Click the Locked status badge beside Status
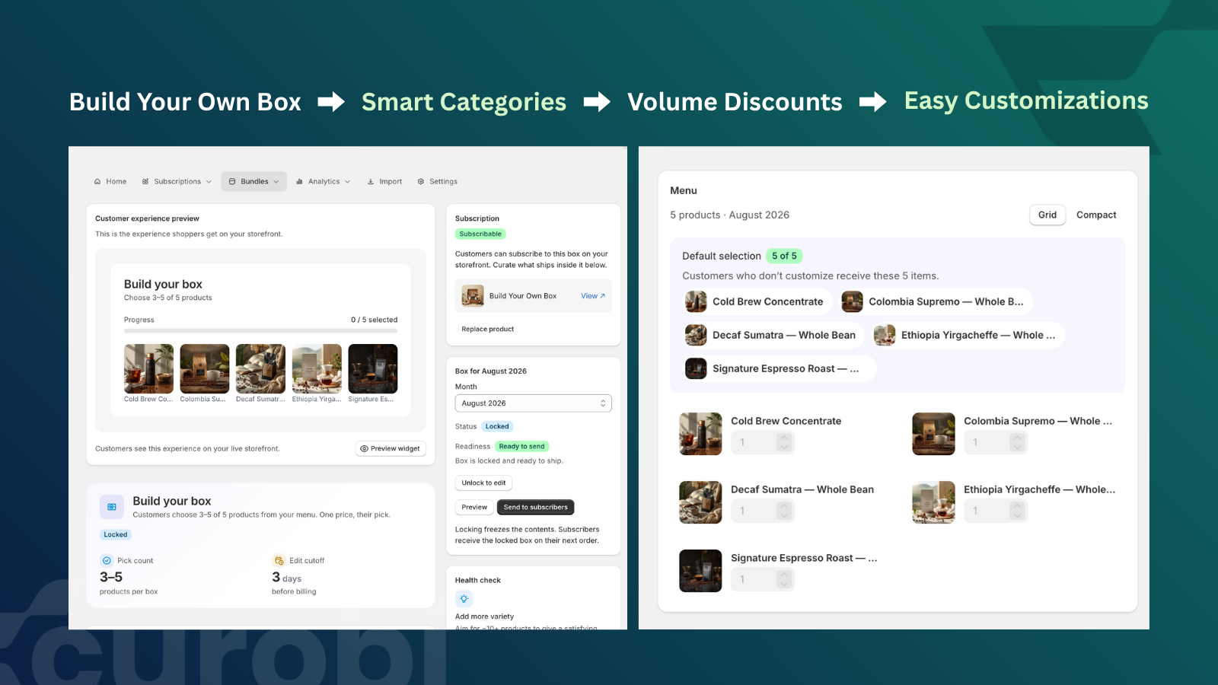This screenshot has width=1218, height=685. [x=497, y=427]
